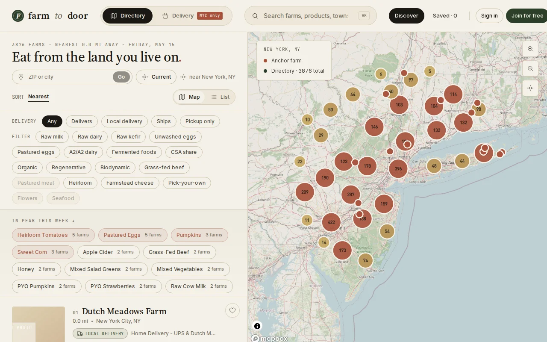547x342 pixels.
Task: Select the Any delivery filter
Action: pyautogui.click(x=52, y=121)
